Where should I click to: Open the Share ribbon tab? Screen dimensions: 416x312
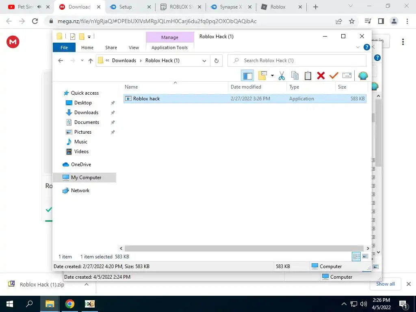111,48
